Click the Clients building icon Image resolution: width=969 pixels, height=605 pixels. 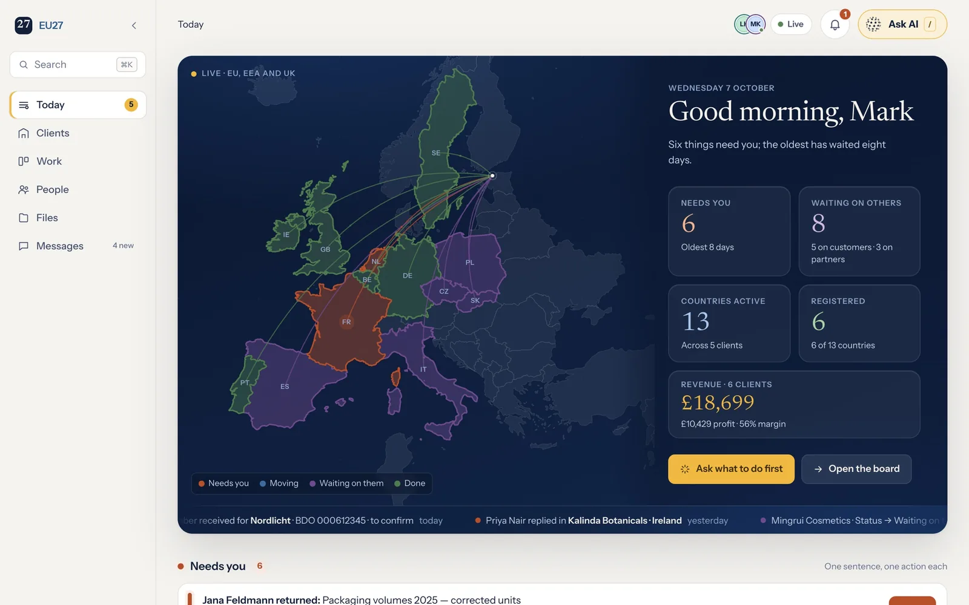pos(24,133)
